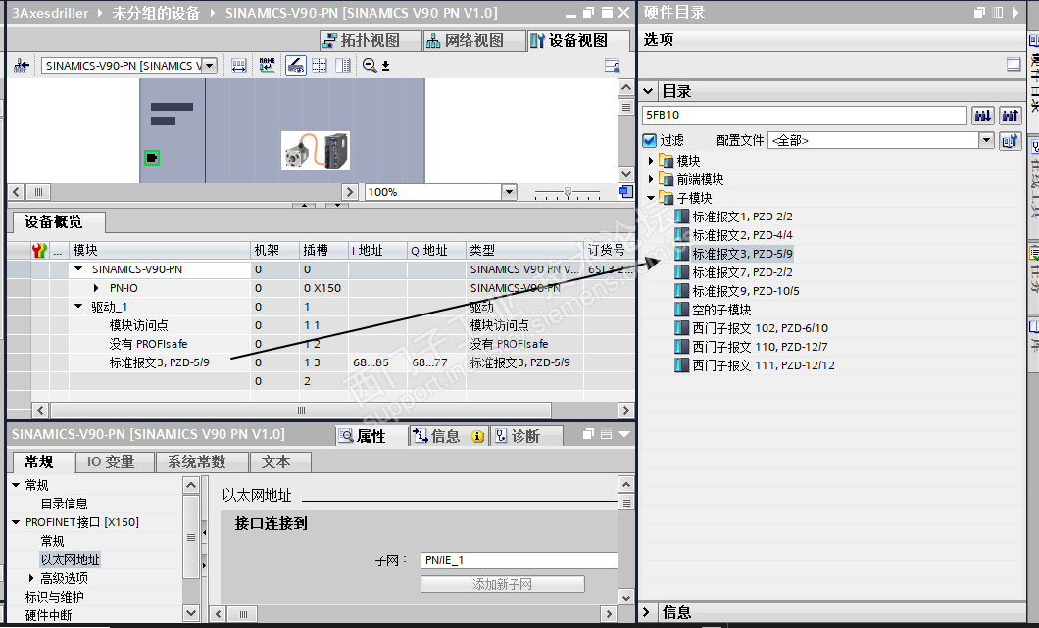
Task: Click the hardware catalog options pane icon
Action: coord(1014,65)
